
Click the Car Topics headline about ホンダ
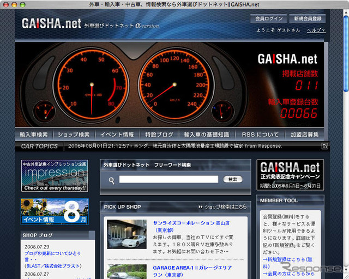pyautogui.click(x=175, y=146)
